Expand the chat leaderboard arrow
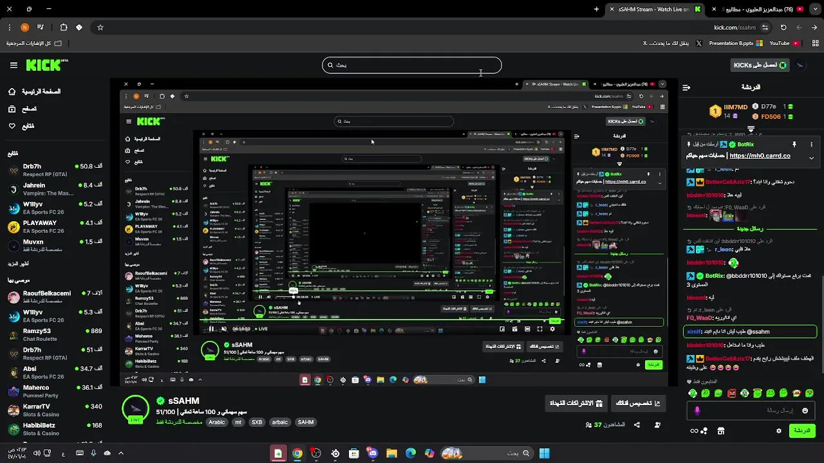Image resolution: width=824 pixels, height=463 pixels. [x=751, y=129]
